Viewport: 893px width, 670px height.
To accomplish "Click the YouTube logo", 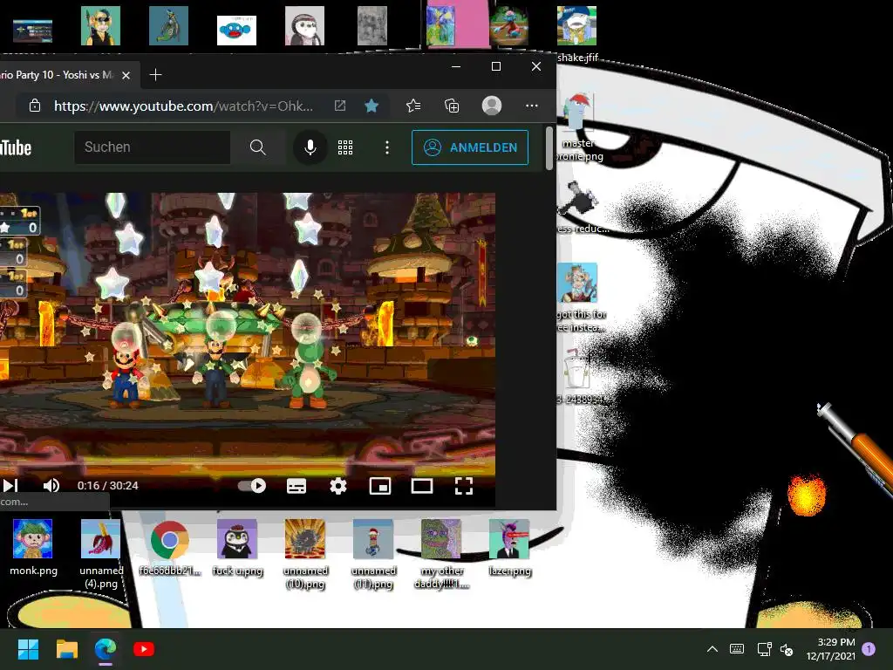I will click(16, 147).
